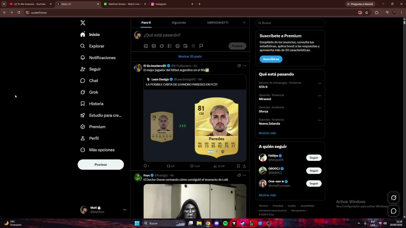
Task: Expand Más opciones in the sidebar
Action: click(x=97, y=150)
